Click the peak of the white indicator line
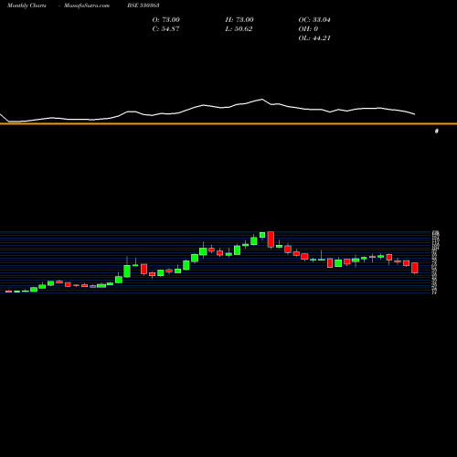The width and height of the screenshot is (457, 457). coord(261,99)
